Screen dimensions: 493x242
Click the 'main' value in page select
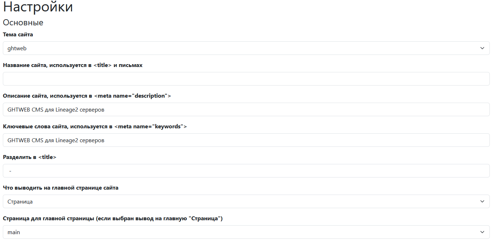(14, 232)
